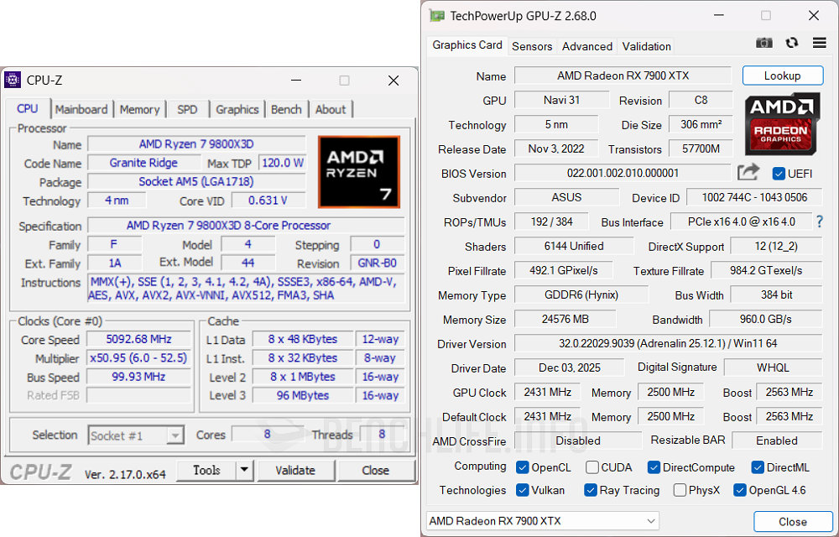Check the PhysX checkbox
The height and width of the screenshot is (537, 839).
coord(680,490)
